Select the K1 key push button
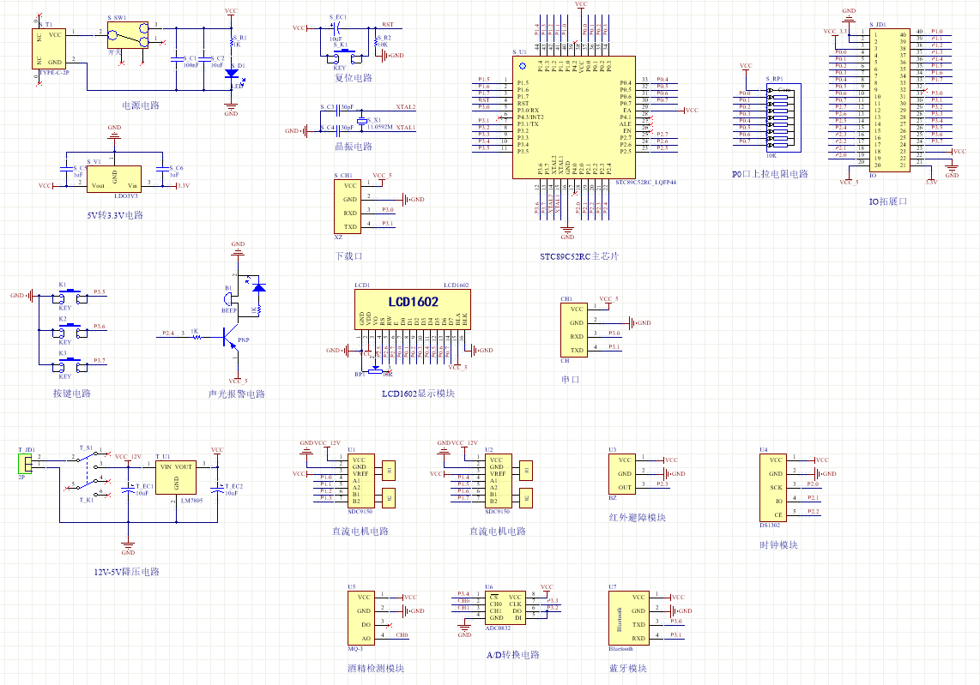Viewport: 980px width, 685px height. (x=70, y=294)
